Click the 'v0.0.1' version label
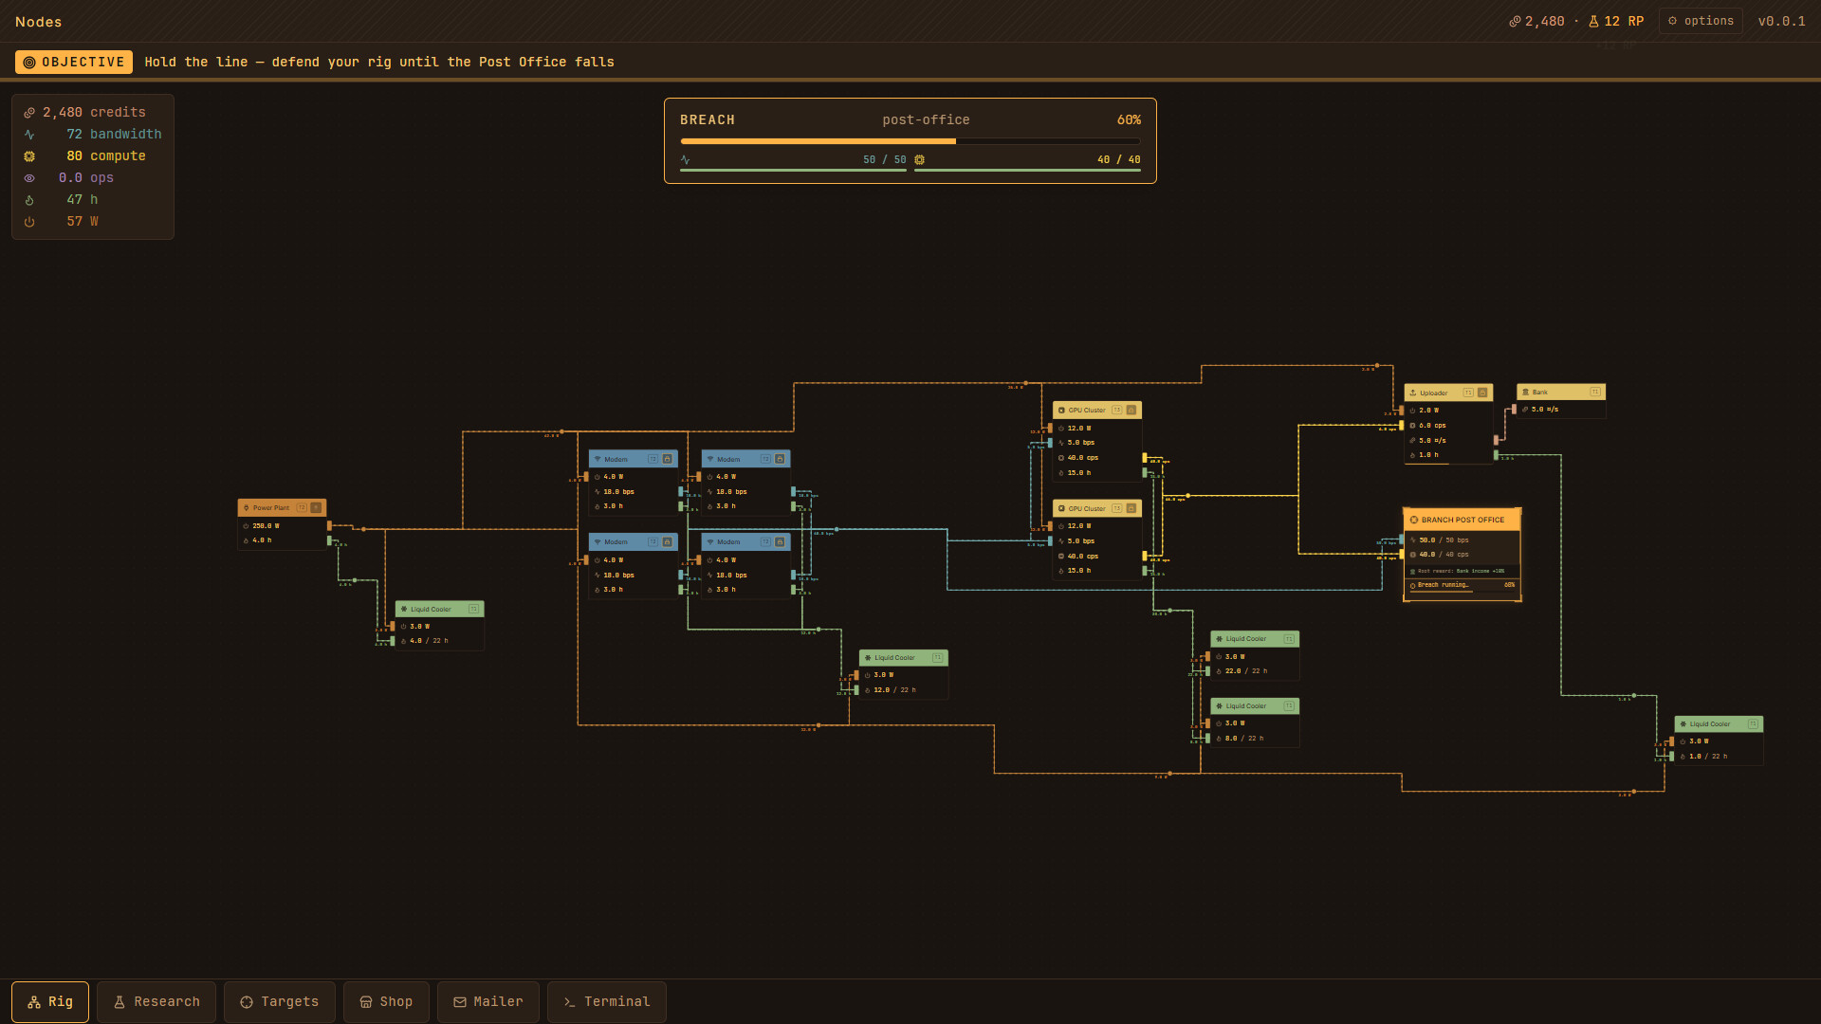 click(x=1782, y=21)
